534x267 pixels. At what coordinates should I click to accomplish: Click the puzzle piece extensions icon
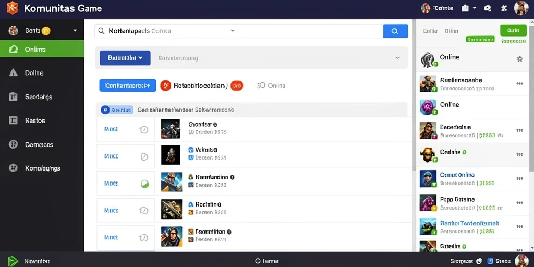(x=504, y=8)
